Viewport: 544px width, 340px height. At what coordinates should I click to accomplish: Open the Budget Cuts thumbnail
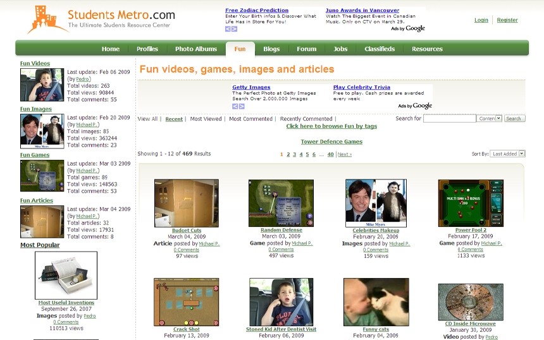(x=187, y=203)
